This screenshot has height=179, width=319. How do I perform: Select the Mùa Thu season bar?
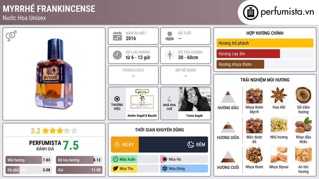(135, 169)
